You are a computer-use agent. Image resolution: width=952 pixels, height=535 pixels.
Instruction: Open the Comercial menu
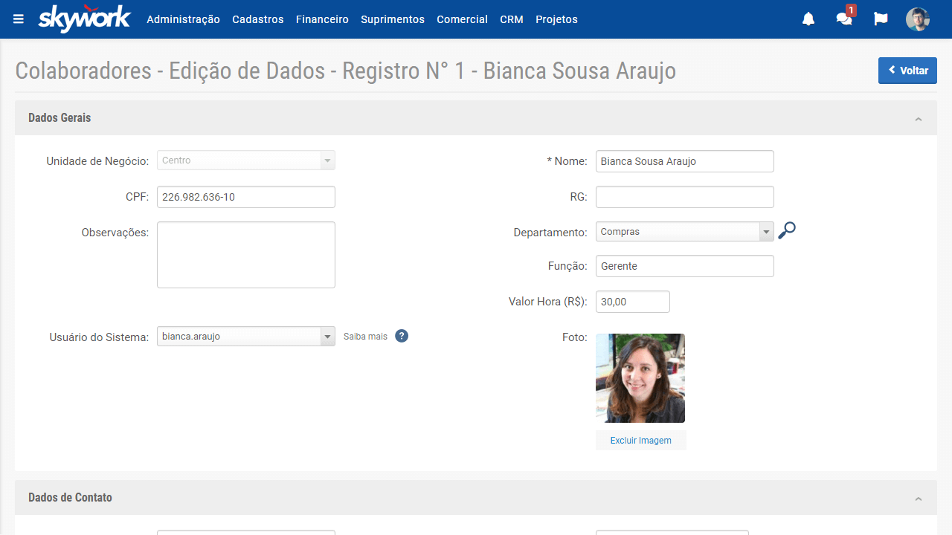[462, 19]
